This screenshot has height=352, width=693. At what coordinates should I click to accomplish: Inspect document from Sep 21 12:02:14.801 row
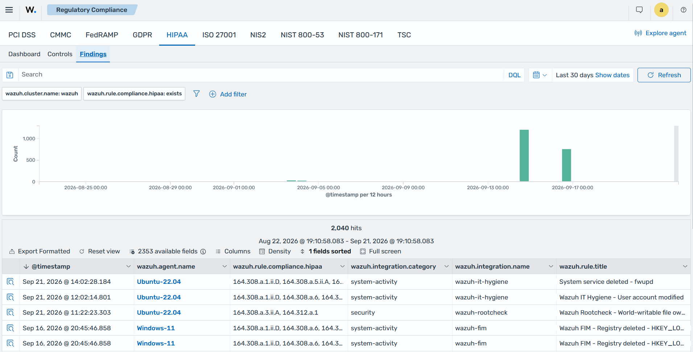(x=11, y=297)
